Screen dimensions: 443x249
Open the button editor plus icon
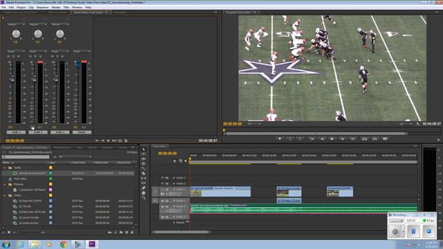438,140
